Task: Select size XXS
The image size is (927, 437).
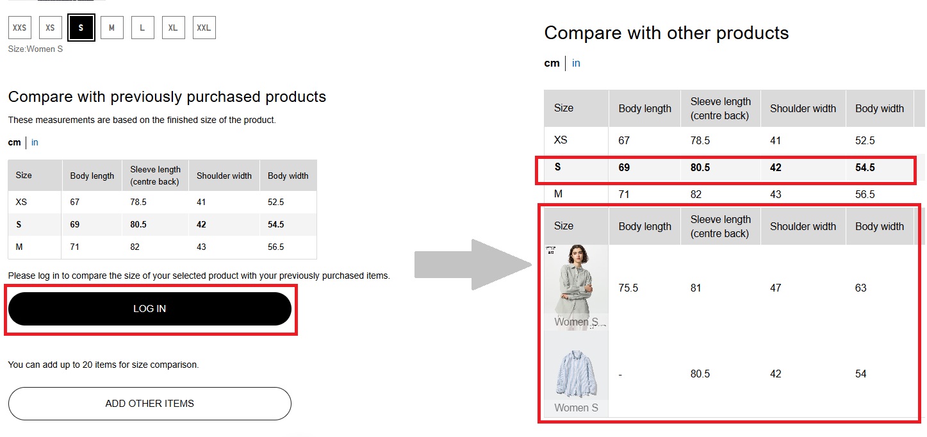Action: (x=20, y=28)
